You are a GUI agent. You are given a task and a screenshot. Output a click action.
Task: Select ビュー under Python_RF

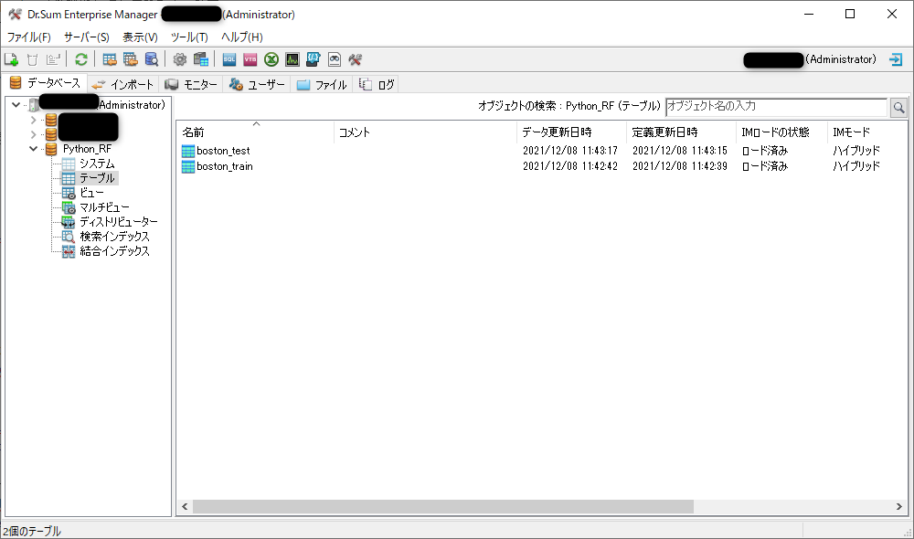(x=91, y=193)
